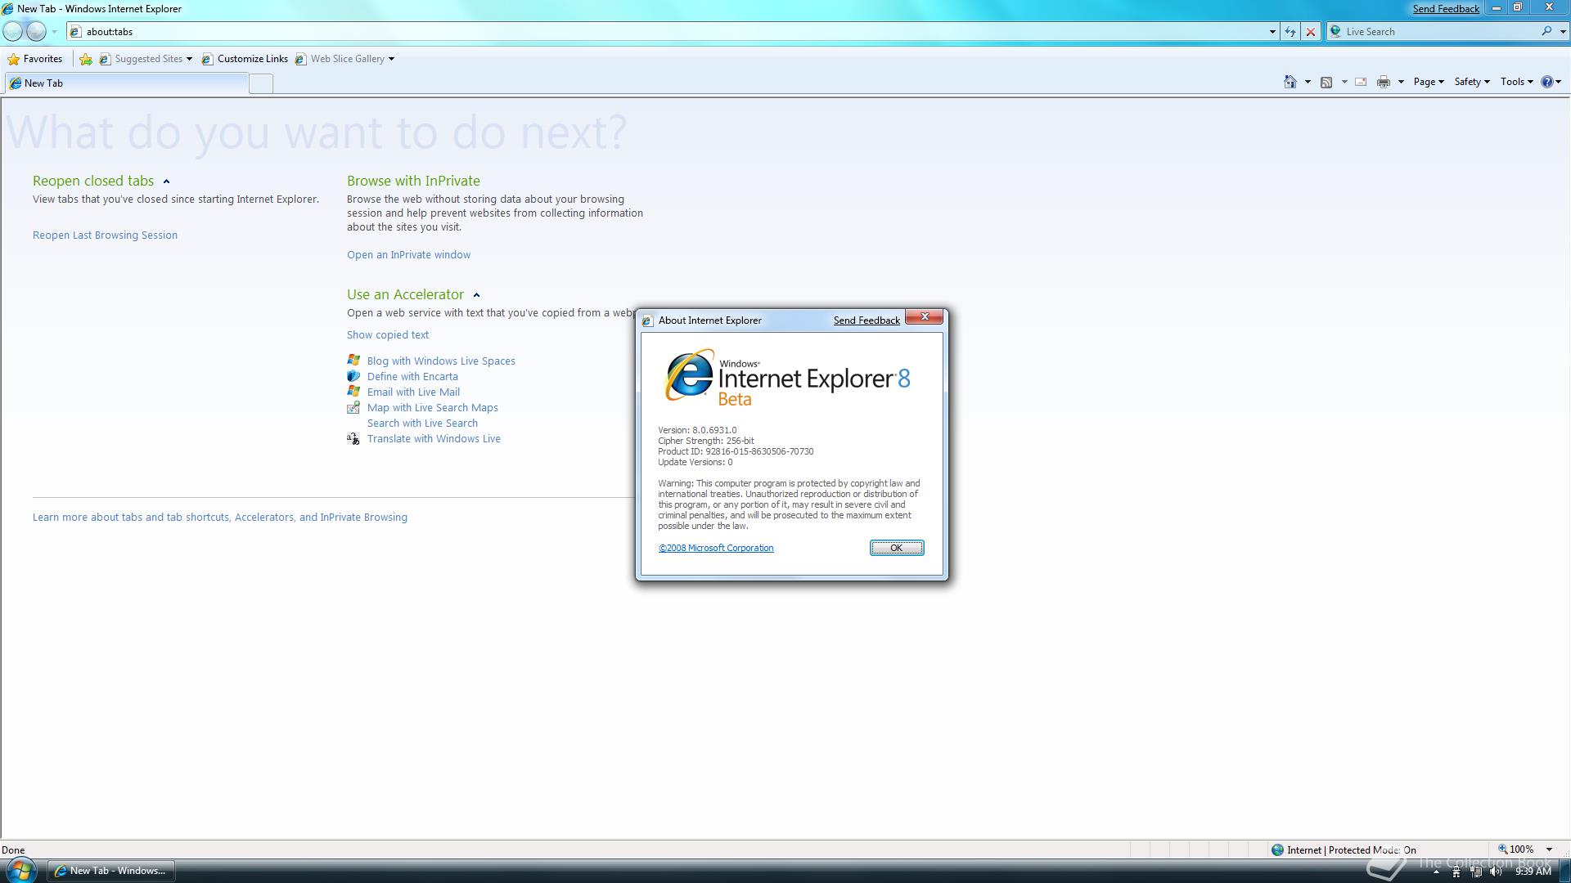Open the Page menu
This screenshot has height=883, width=1571.
(x=1429, y=82)
